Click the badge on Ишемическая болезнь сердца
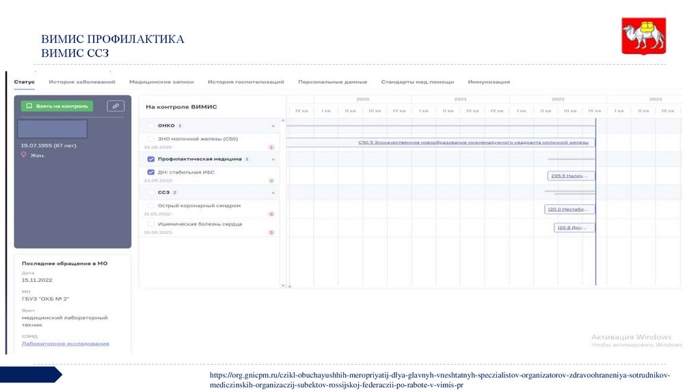 271,233
